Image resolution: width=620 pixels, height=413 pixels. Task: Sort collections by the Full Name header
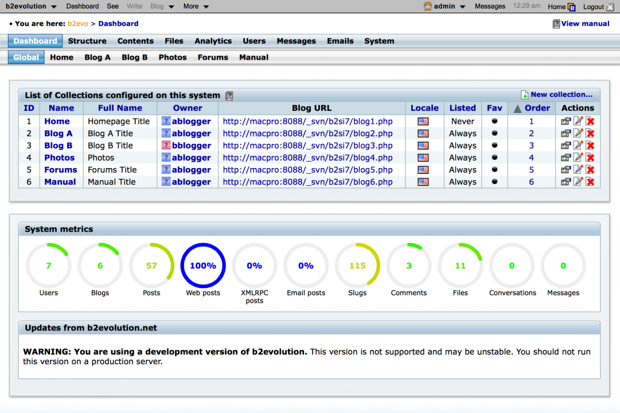pyautogui.click(x=120, y=108)
